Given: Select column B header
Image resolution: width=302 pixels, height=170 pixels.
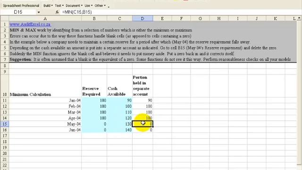Looking at the screenshot, I should pos(94,19).
